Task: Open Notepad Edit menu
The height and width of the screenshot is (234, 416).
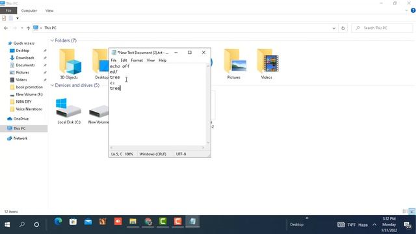Action: tap(123, 60)
